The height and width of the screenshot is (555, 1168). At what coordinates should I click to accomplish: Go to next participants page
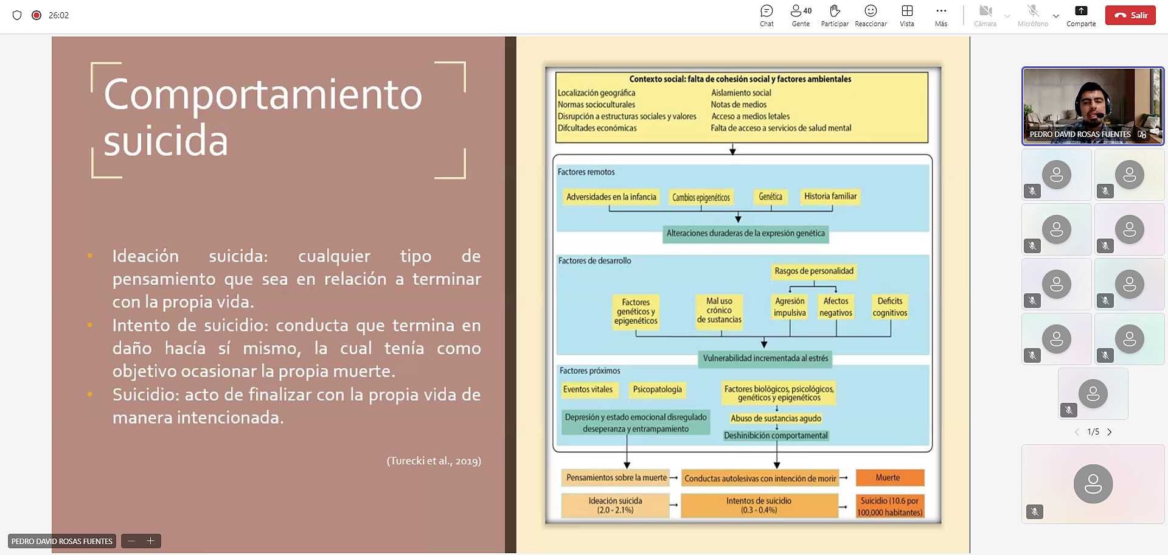[x=1110, y=432]
